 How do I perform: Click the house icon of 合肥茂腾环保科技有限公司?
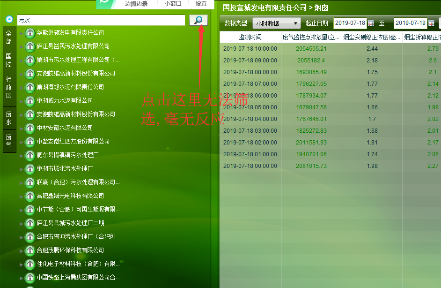pos(30,250)
